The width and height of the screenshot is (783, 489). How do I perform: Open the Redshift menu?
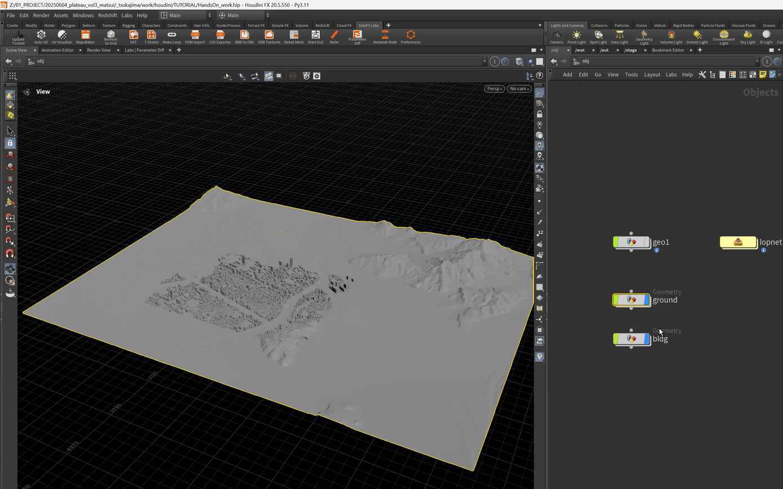[x=107, y=15]
